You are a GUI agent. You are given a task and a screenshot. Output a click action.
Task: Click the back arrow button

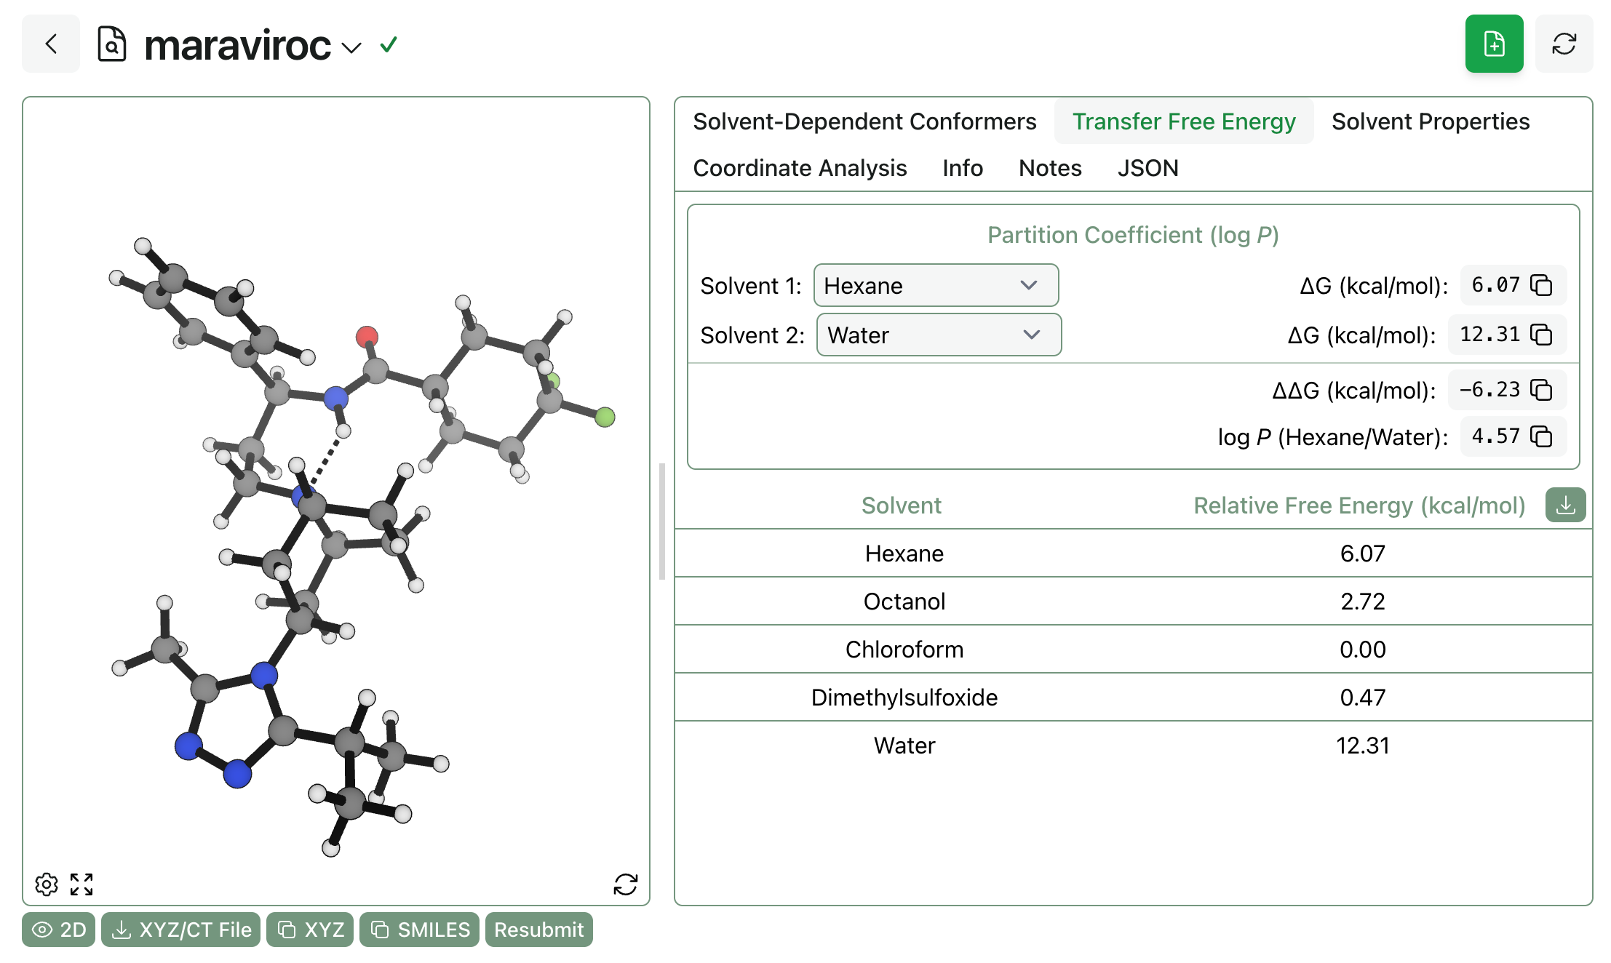tap(51, 44)
